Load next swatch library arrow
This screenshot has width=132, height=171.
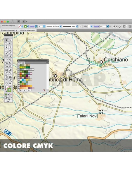point(29,90)
